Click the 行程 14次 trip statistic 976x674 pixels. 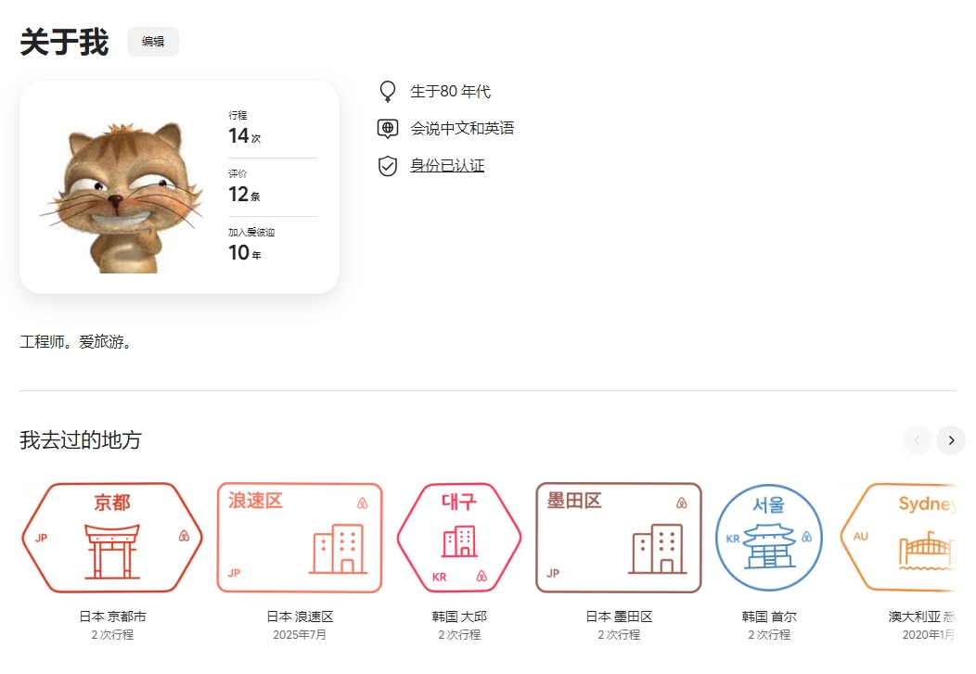click(242, 127)
